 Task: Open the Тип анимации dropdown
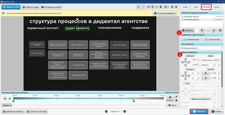point(201,48)
